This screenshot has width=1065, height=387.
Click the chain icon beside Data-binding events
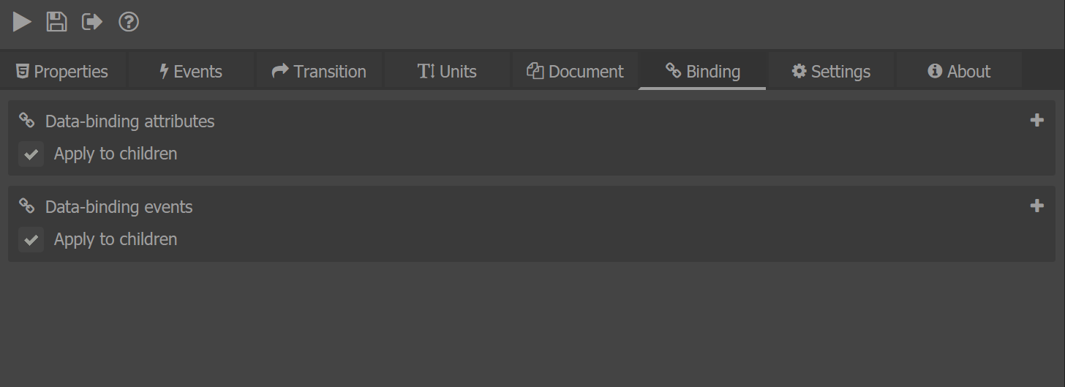[27, 206]
